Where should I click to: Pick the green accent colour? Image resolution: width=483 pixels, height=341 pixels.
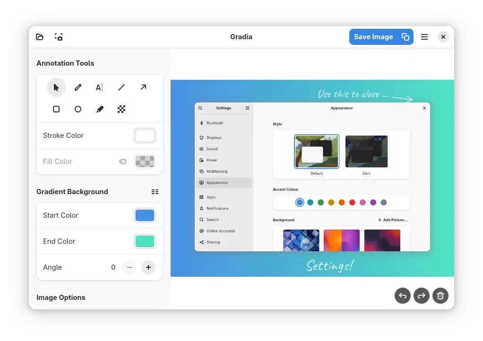click(x=321, y=202)
